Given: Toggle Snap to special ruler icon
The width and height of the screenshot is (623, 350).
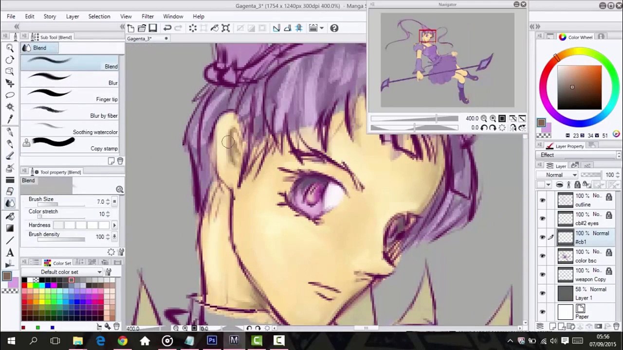Looking at the screenshot, I should point(288,28).
